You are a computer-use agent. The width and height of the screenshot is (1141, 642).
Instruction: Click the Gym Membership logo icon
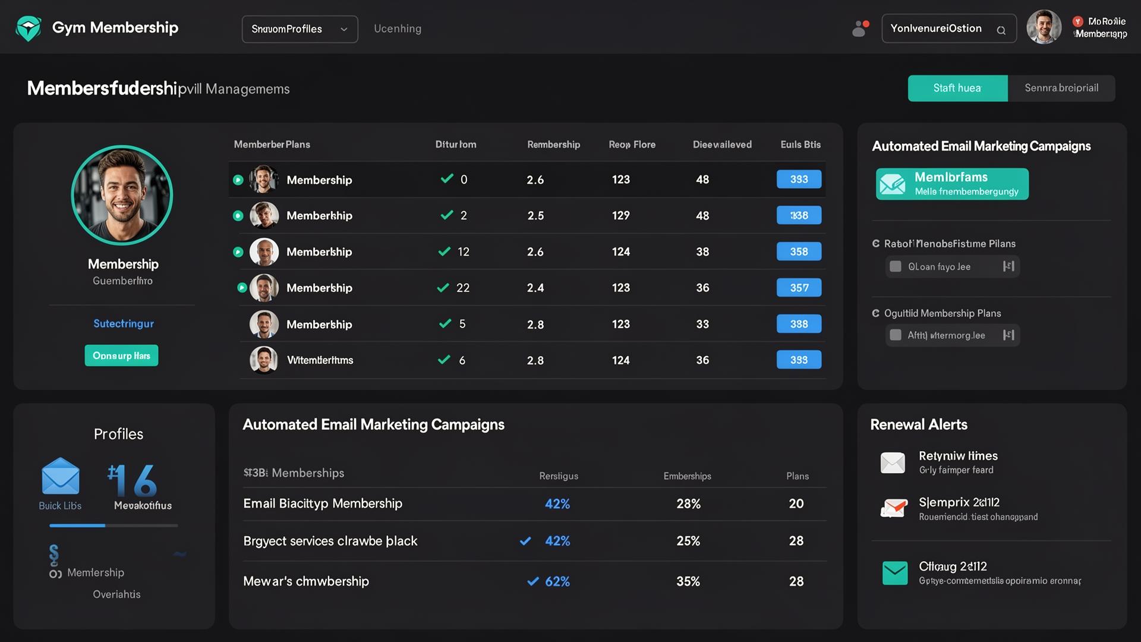[28, 28]
